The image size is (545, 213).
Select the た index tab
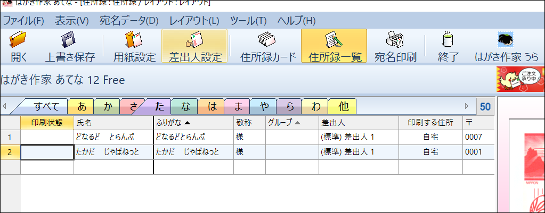click(159, 107)
